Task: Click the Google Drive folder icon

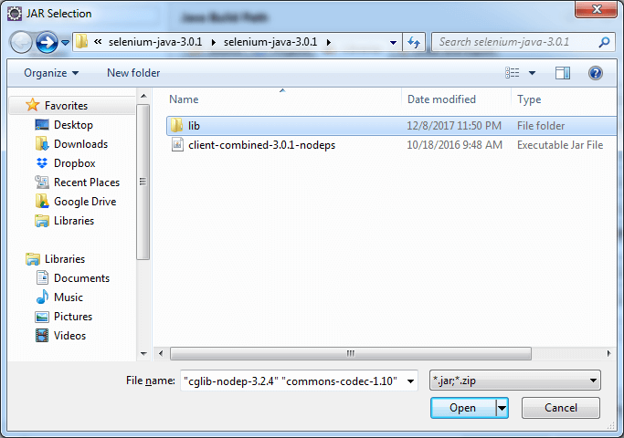Action: (42, 201)
